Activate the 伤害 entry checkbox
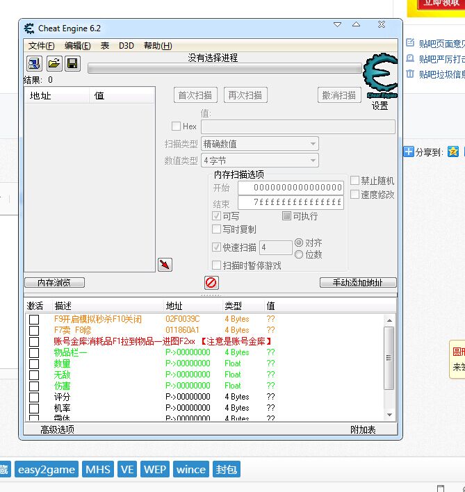This screenshot has height=492, width=465. pos(34,386)
